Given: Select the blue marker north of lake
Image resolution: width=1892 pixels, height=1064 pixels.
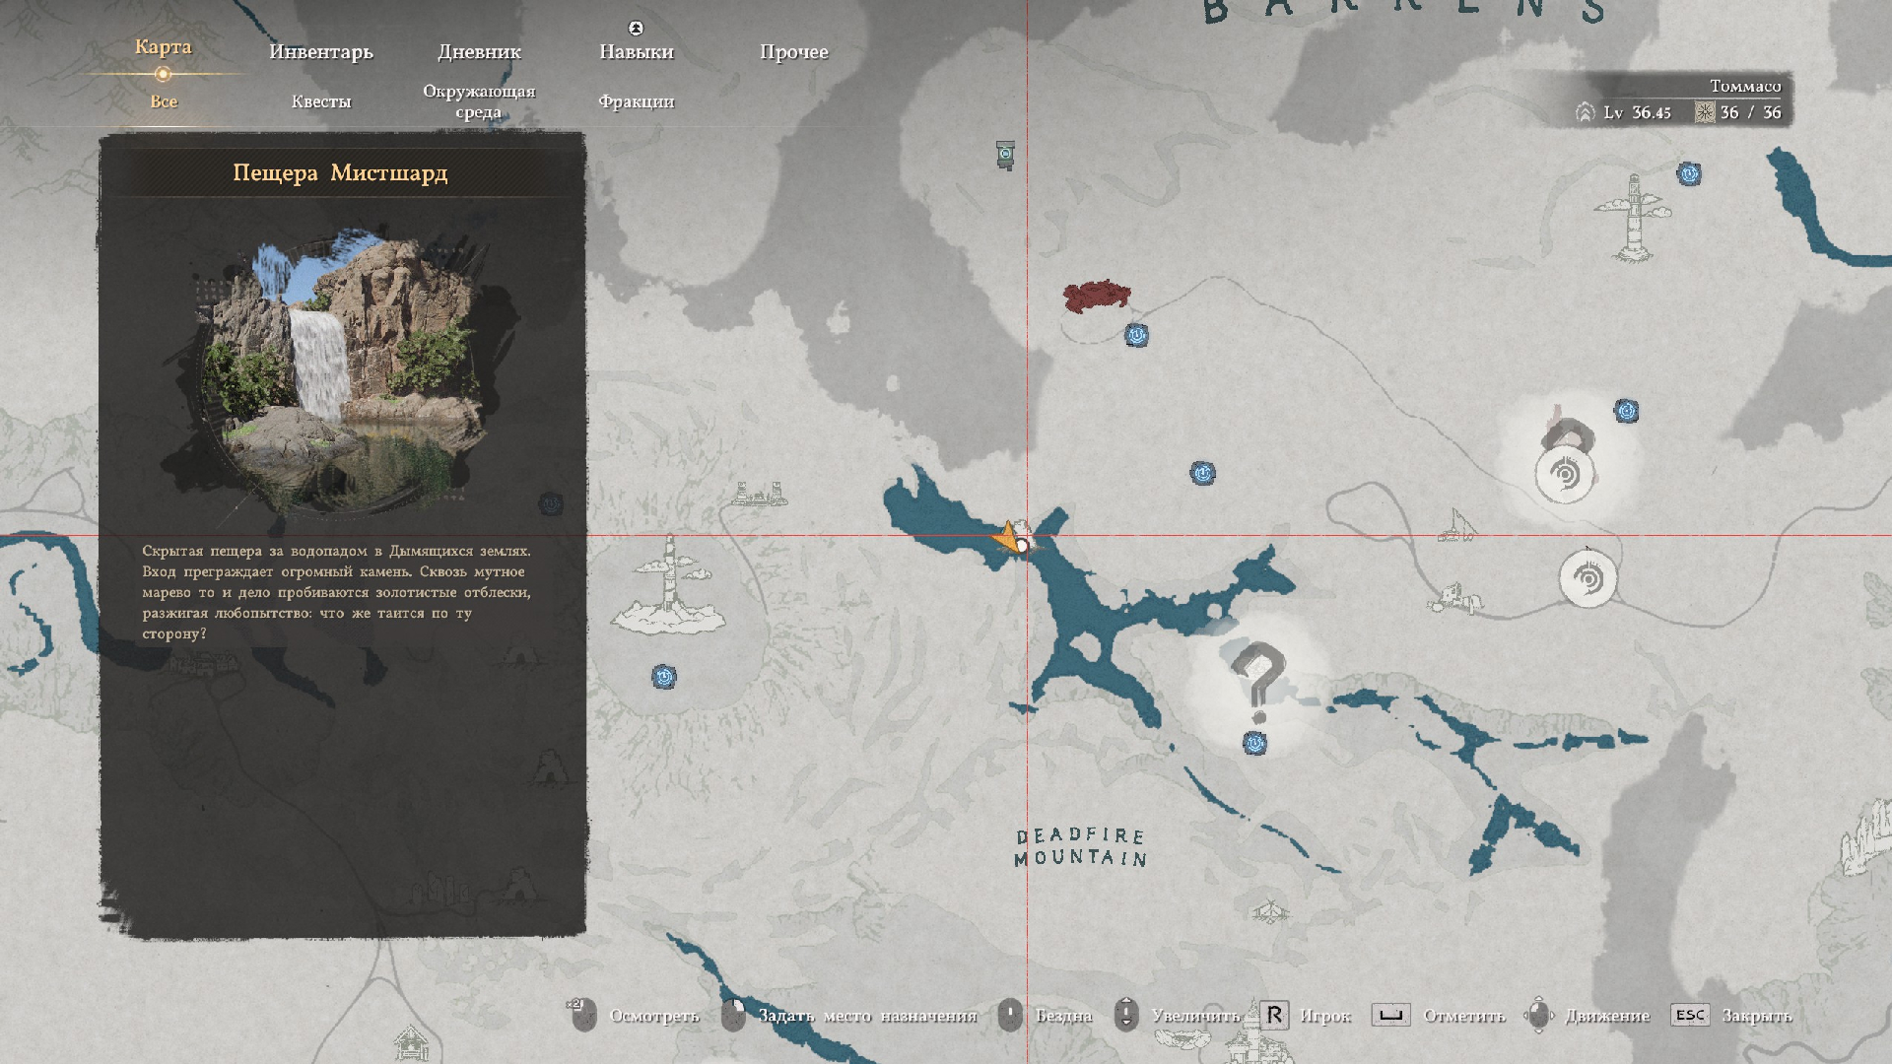Looking at the screenshot, I should [1202, 474].
